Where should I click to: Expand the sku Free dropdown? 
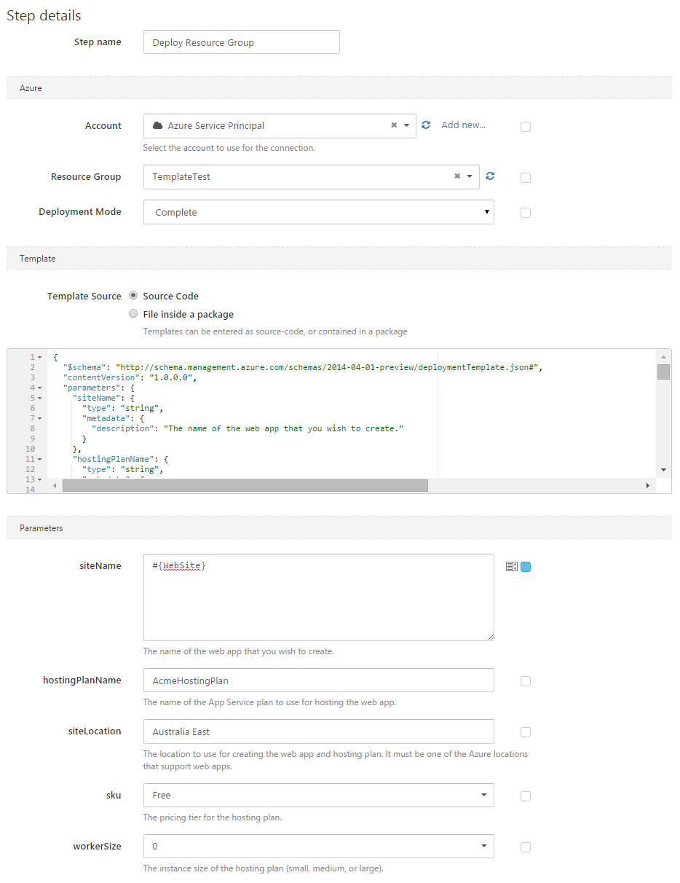pyautogui.click(x=319, y=795)
